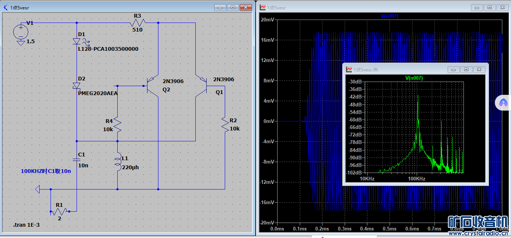Select the D1 LED symbol
The image size is (511, 238).
click(x=77, y=41)
